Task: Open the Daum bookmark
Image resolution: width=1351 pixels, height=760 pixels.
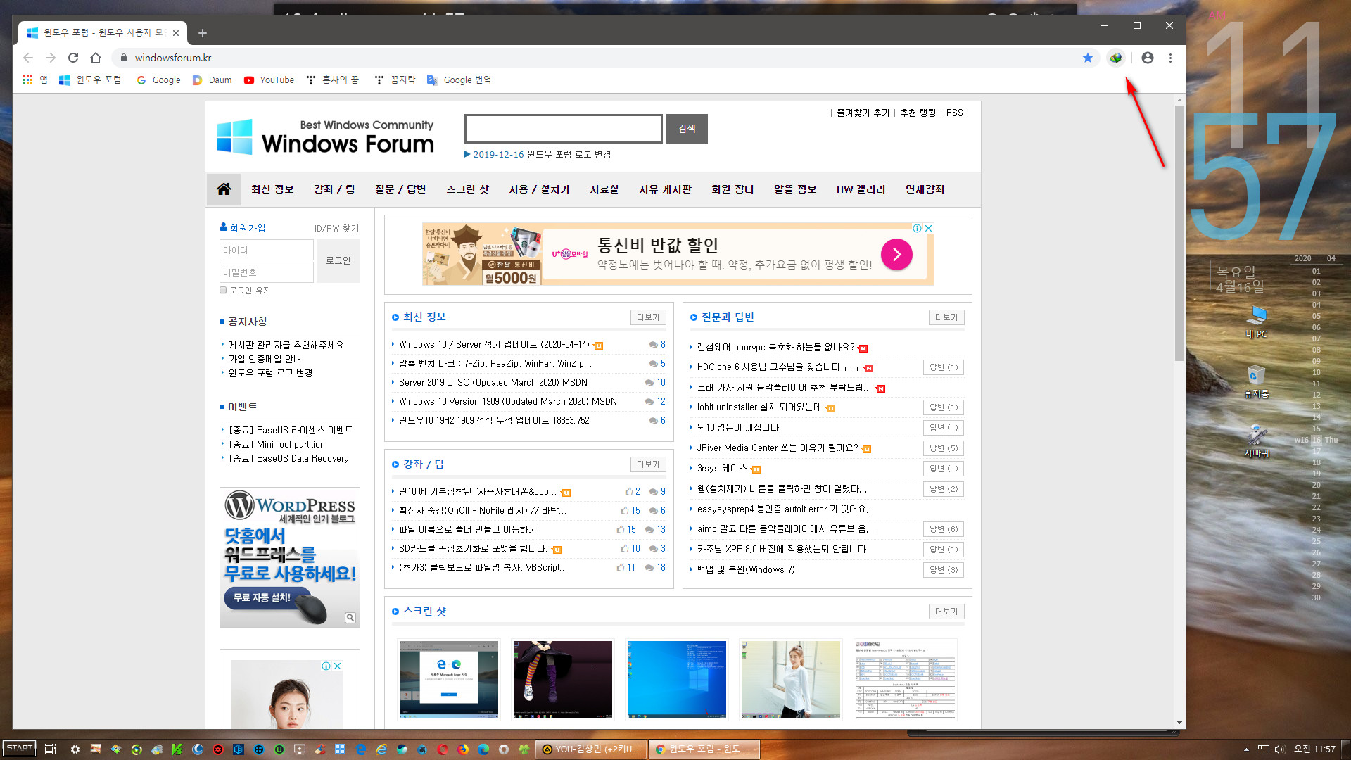Action: (x=213, y=80)
